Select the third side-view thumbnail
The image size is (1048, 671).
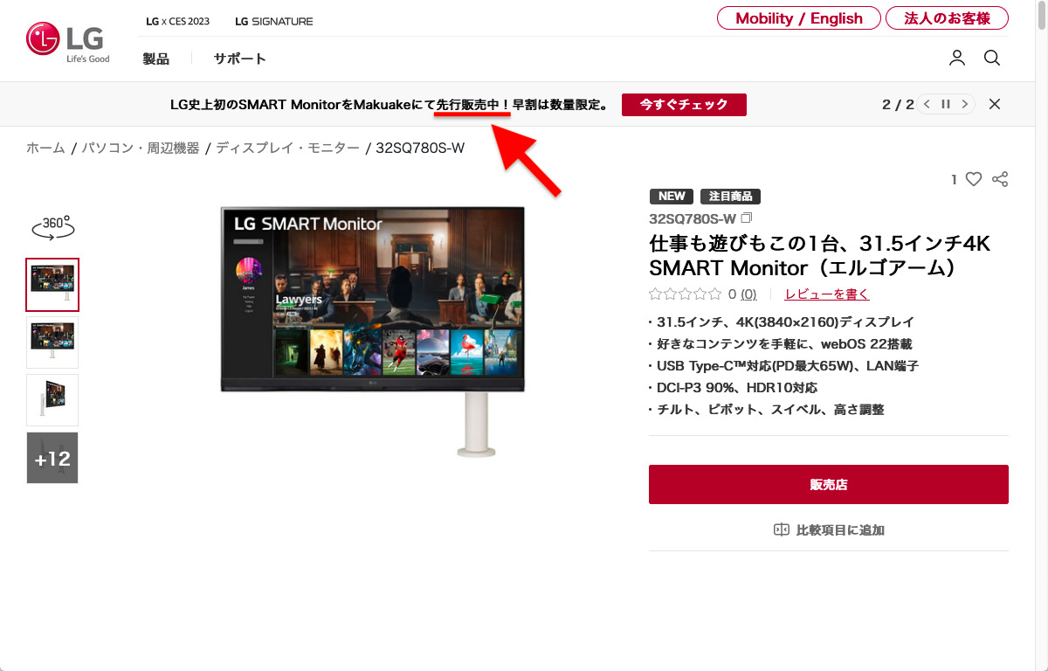point(52,400)
